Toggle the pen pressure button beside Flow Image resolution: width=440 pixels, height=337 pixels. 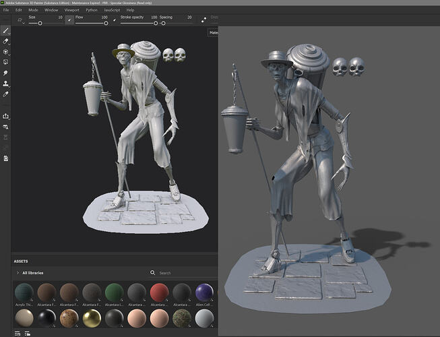pyautogui.click(x=115, y=20)
